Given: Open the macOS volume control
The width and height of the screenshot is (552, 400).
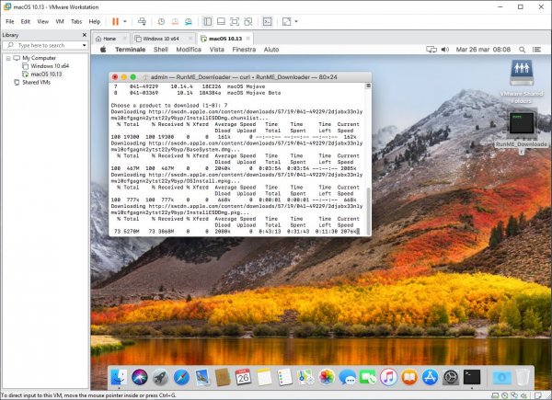Looking at the screenshot, I should (x=445, y=50).
